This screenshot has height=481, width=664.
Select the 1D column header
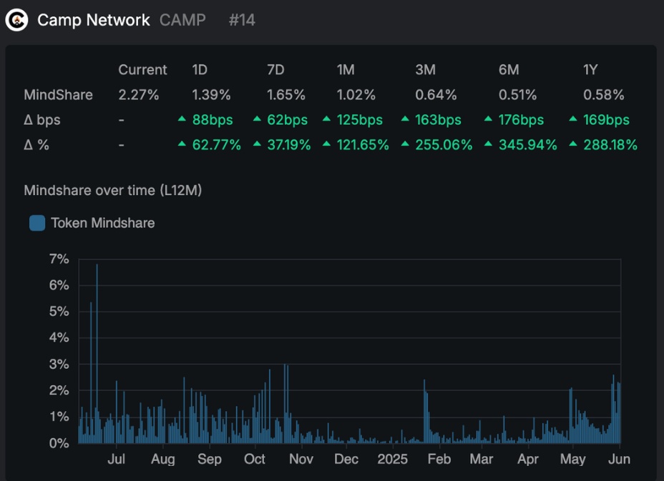tap(200, 69)
